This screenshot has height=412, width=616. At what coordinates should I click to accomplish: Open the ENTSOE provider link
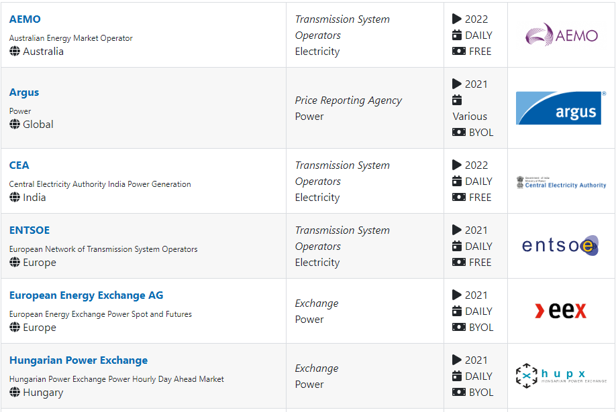[x=30, y=230]
